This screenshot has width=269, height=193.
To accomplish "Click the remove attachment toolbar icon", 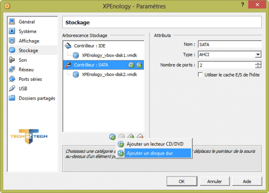I will pos(121,136).
